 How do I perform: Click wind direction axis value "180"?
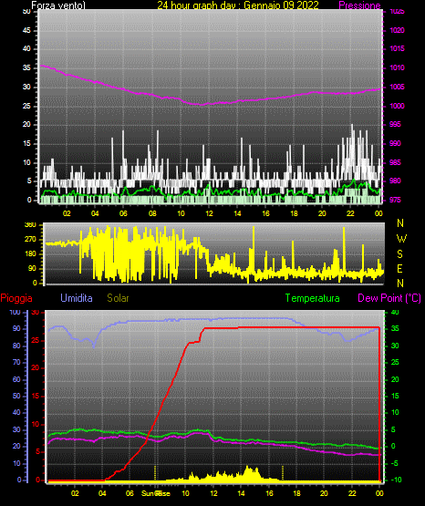[x=30, y=254]
